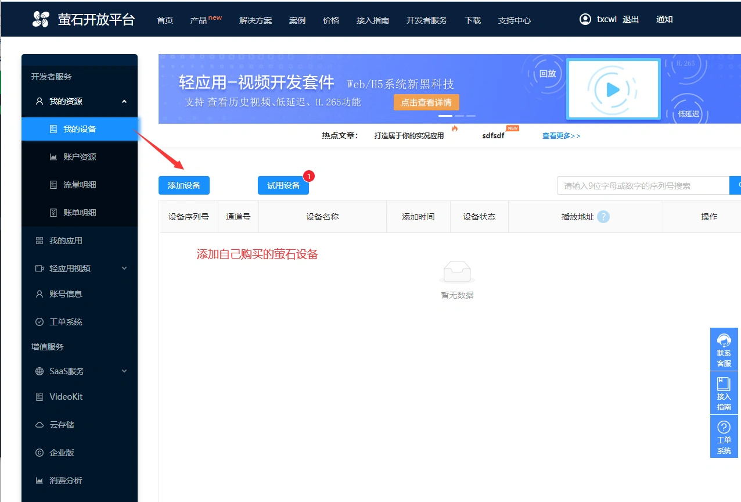The width and height of the screenshot is (741, 502).
Task: Click the 萤石开放平台 logo icon
Action: click(x=41, y=19)
